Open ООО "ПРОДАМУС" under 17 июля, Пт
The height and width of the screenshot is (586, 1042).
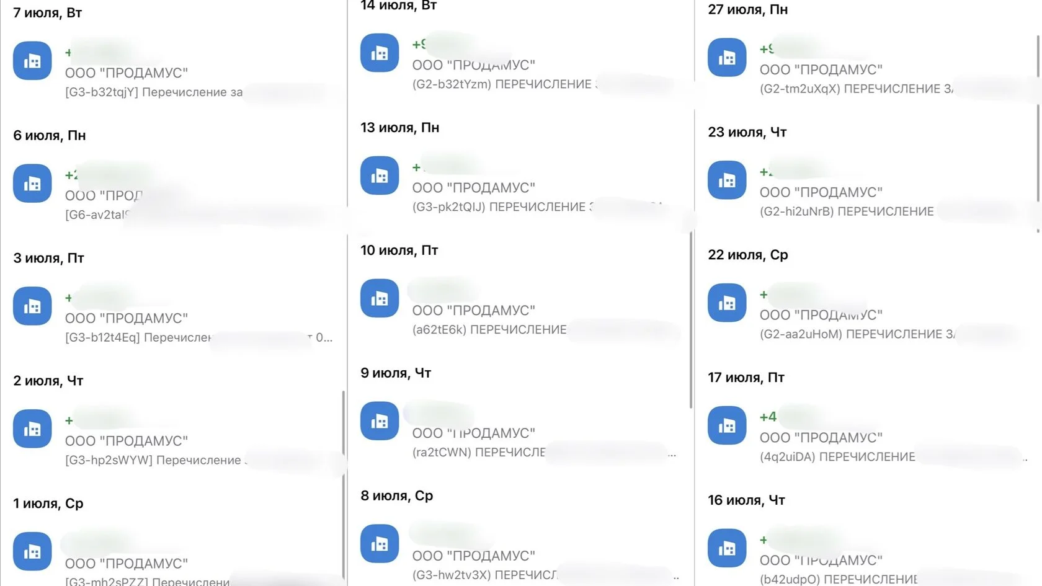click(x=821, y=438)
